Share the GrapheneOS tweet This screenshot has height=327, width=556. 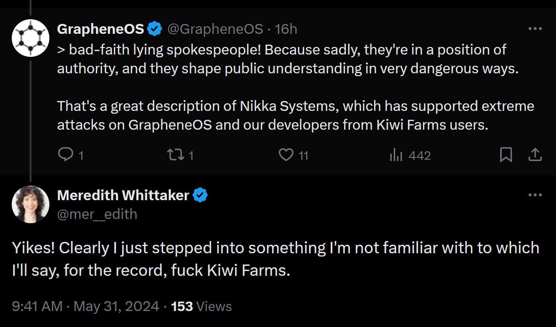click(x=535, y=155)
